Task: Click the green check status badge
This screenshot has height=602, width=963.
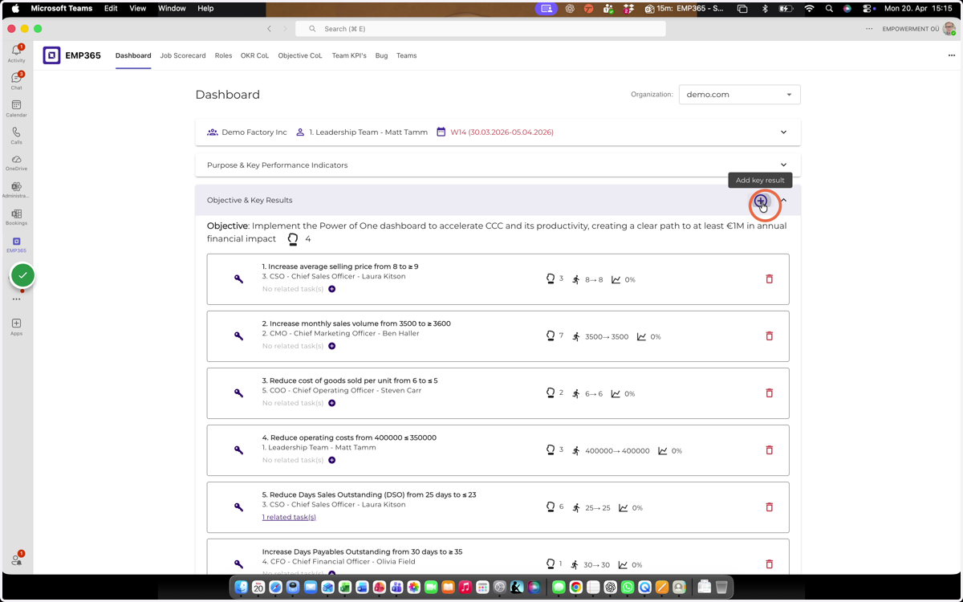Action: click(22, 275)
